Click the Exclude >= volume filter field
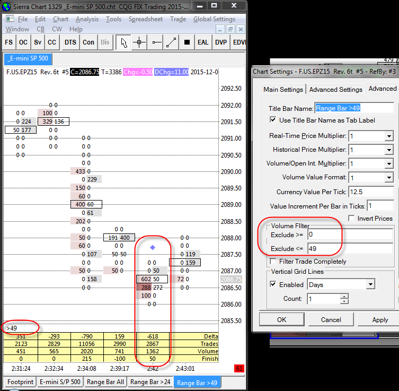Screen dimensions: 399x391 pos(350,234)
